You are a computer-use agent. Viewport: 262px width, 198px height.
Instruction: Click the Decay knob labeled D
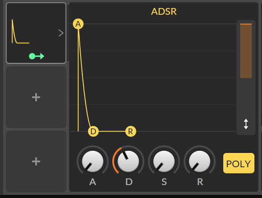(128, 161)
